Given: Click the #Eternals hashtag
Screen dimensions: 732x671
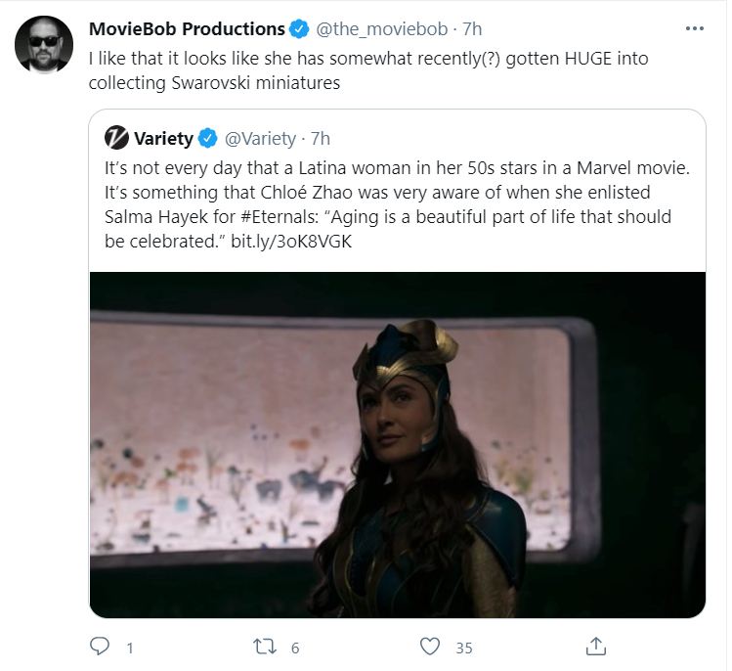Looking at the screenshot, I should (280, 217).
